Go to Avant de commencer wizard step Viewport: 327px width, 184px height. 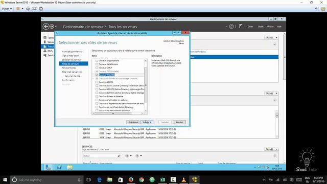tap(72, 52)
